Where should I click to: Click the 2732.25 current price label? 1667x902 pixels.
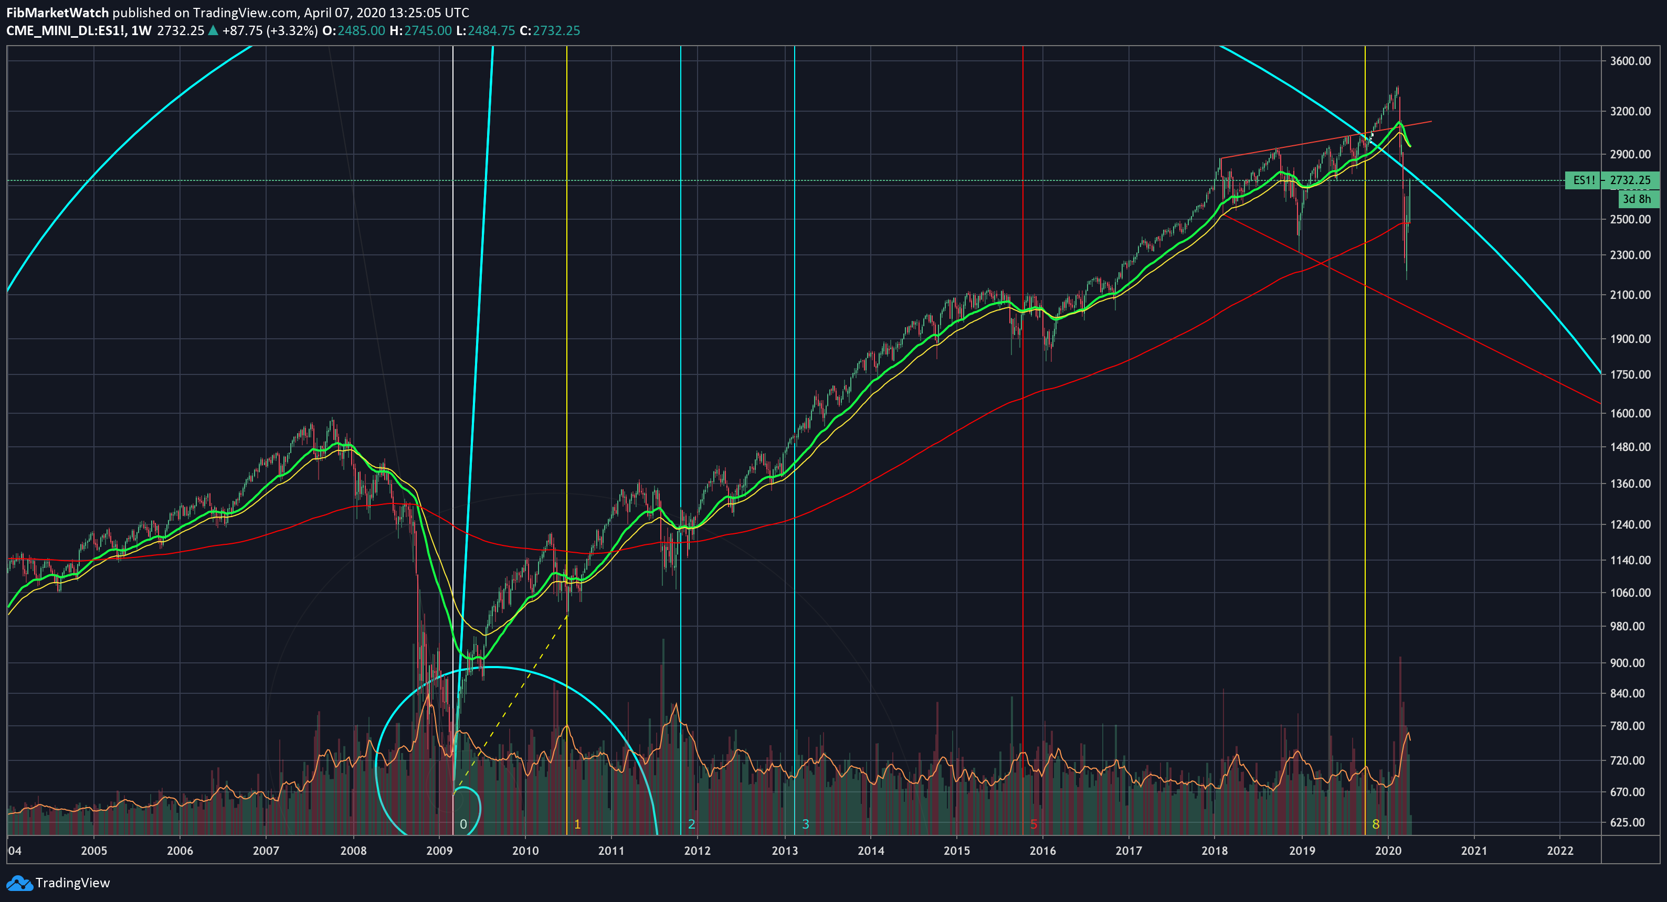(x=1631, y=180)
